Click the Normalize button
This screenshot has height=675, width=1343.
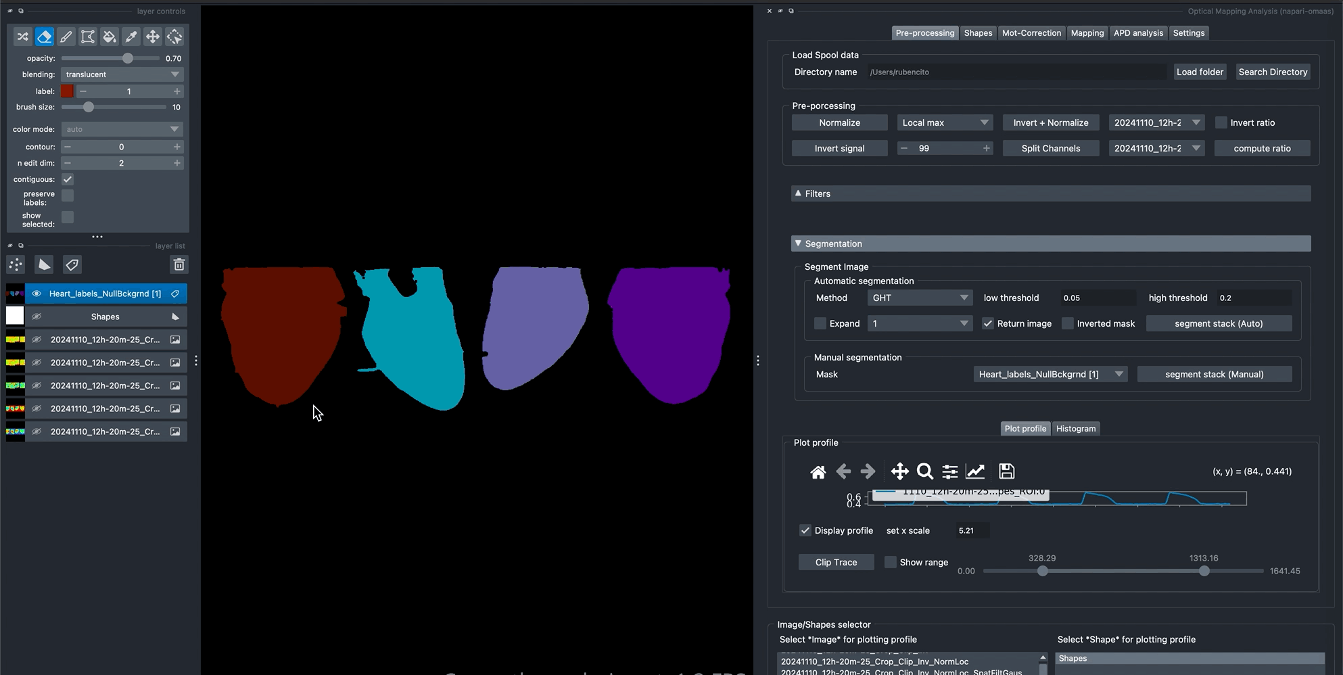click(x=839, y=122)
